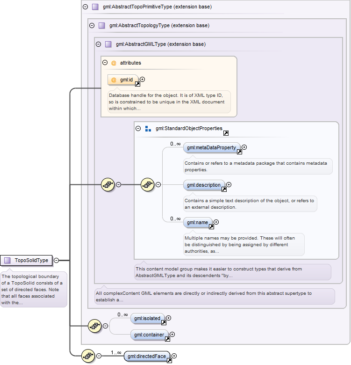Click the purple square icon of gml:AbstractGMLType
351x365 pixels.
tap(108, 44)
